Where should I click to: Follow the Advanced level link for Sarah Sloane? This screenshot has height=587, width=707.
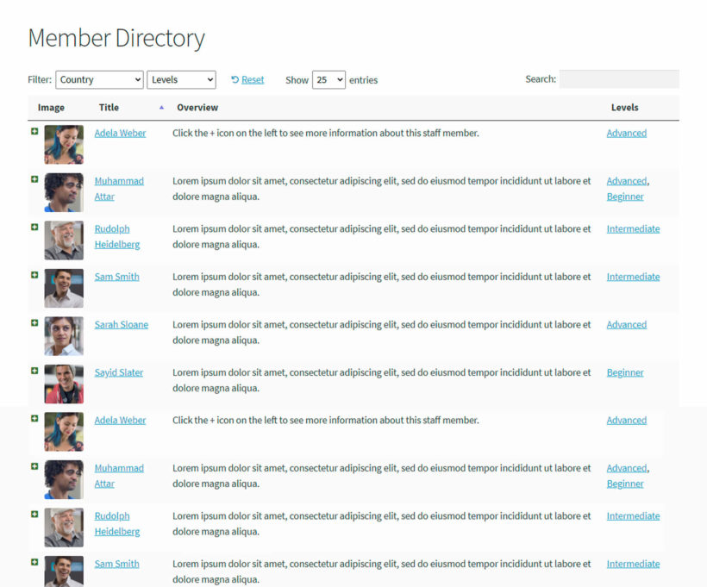pos(626,324)
